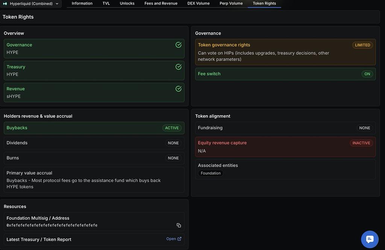The height and width of the screenshot is (250, 385).
Task: Select the foundation multisig address text
Action: pos(52,225)
